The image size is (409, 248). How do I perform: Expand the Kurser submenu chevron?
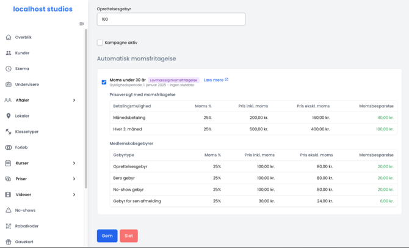point(74,163)
